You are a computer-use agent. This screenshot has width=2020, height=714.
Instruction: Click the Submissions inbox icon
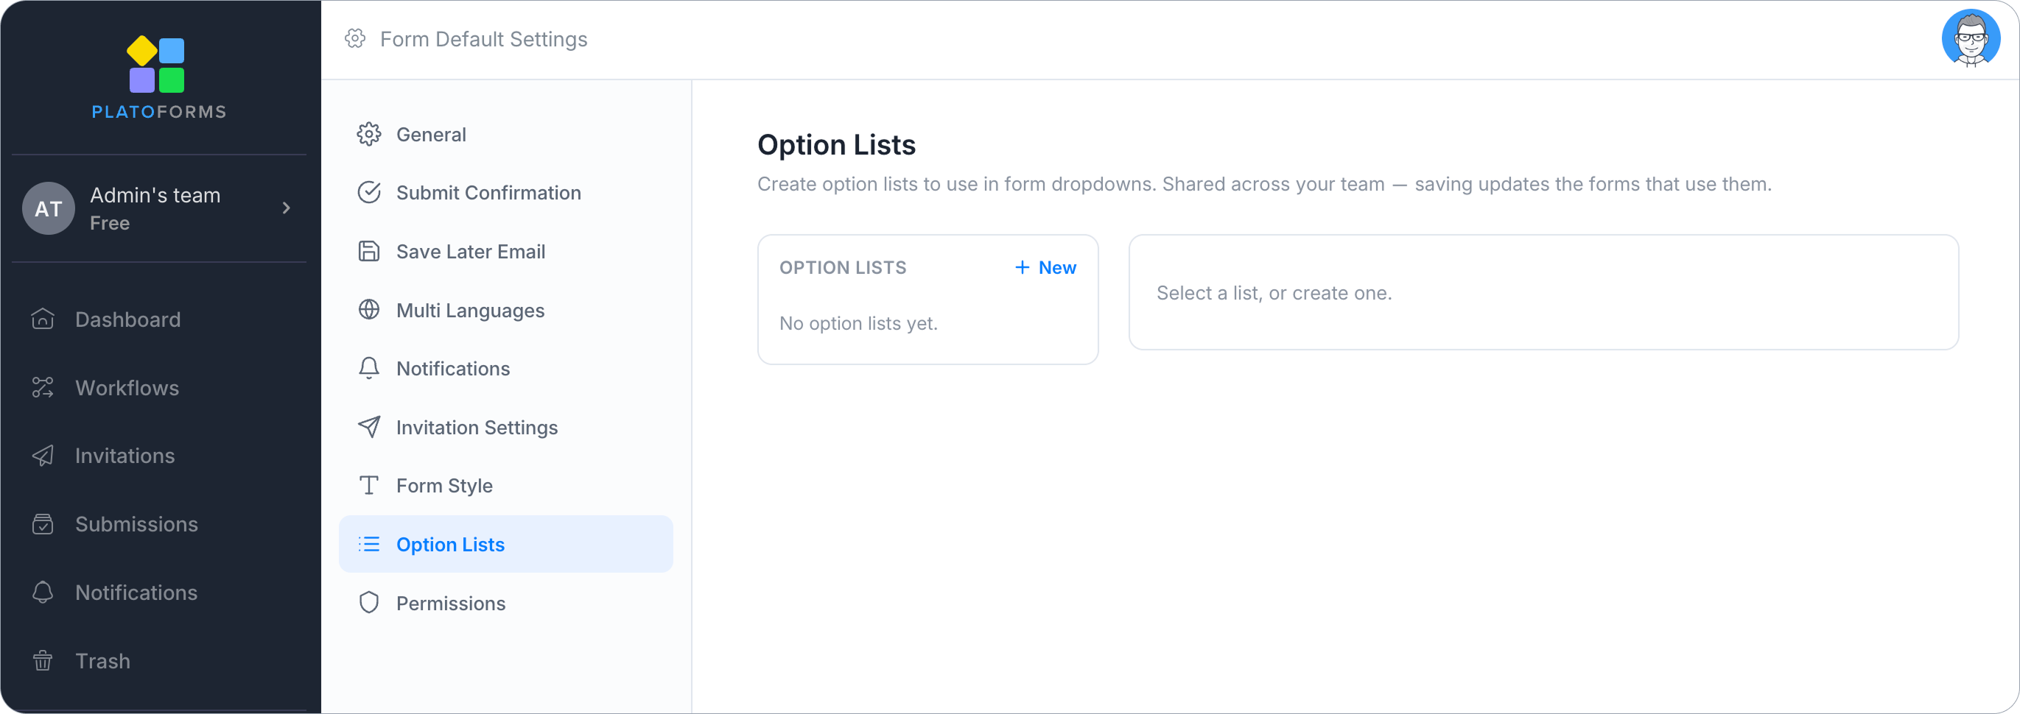coord(43,523)
